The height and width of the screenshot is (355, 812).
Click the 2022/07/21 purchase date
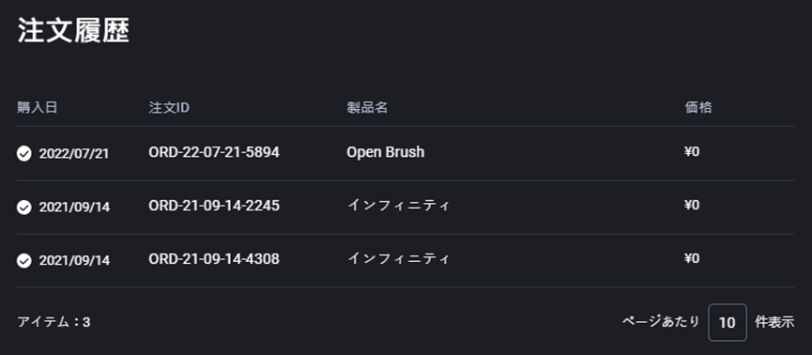[x=74, y=154]
